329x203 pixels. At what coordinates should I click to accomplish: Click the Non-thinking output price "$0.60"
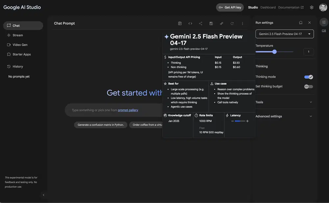pyautogui.click(x=236, y=67)
